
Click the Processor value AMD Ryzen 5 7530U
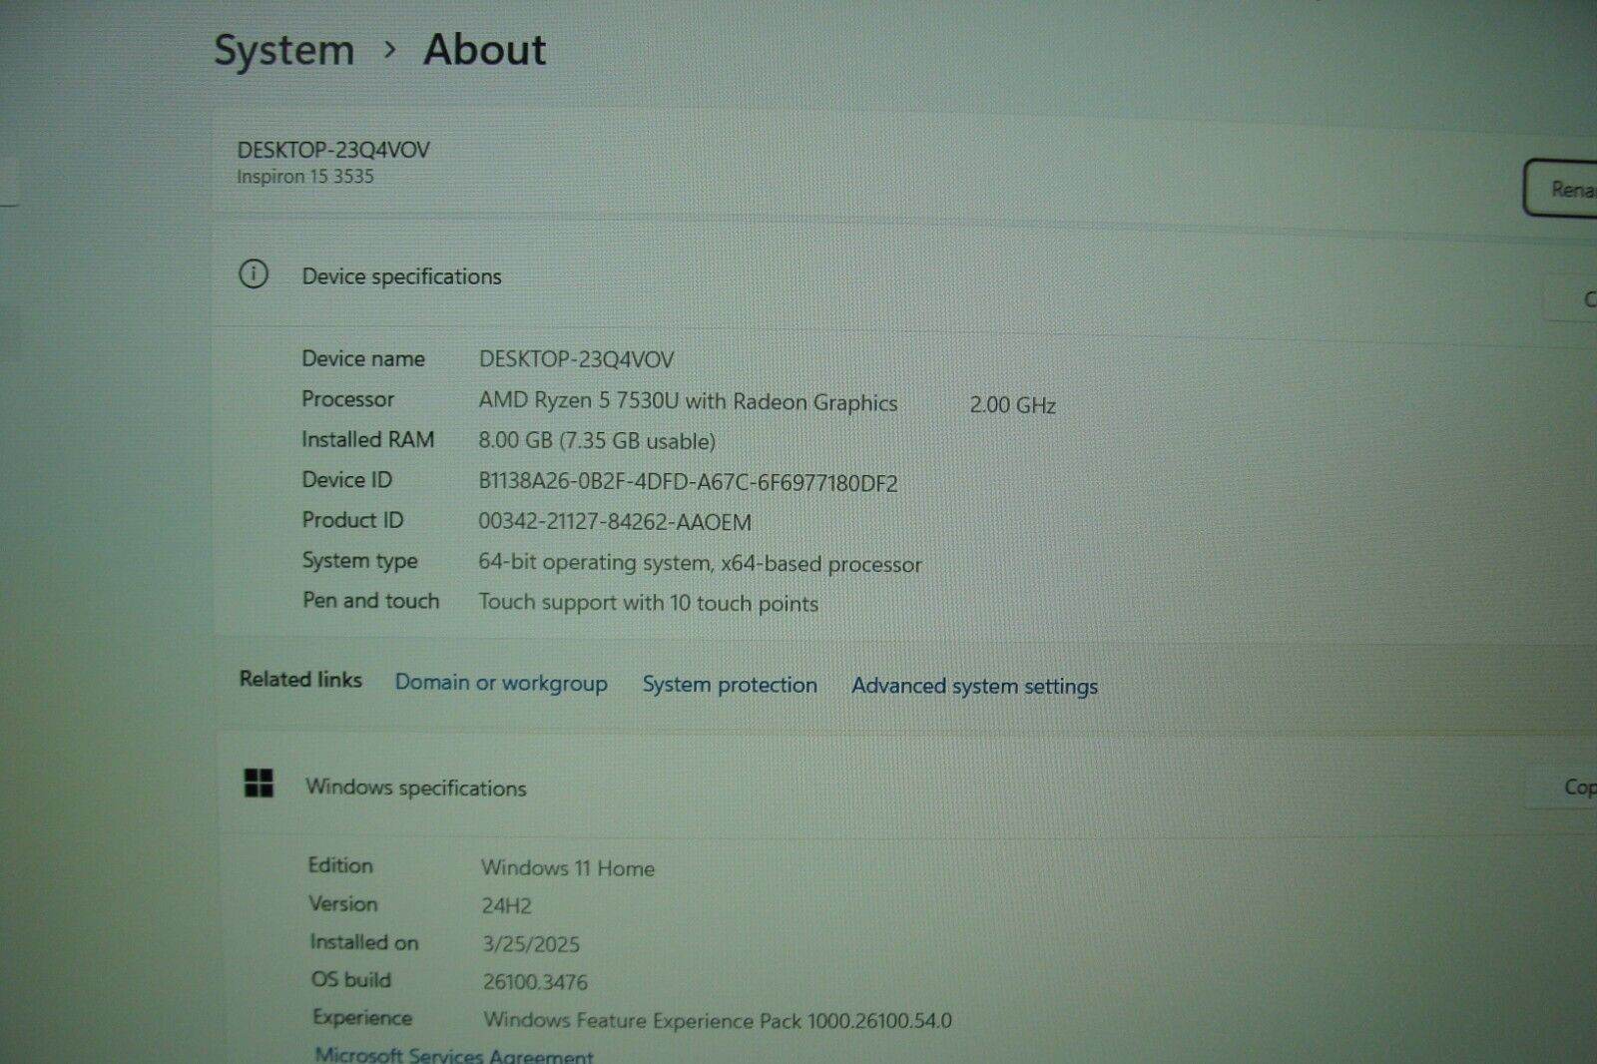688,402
